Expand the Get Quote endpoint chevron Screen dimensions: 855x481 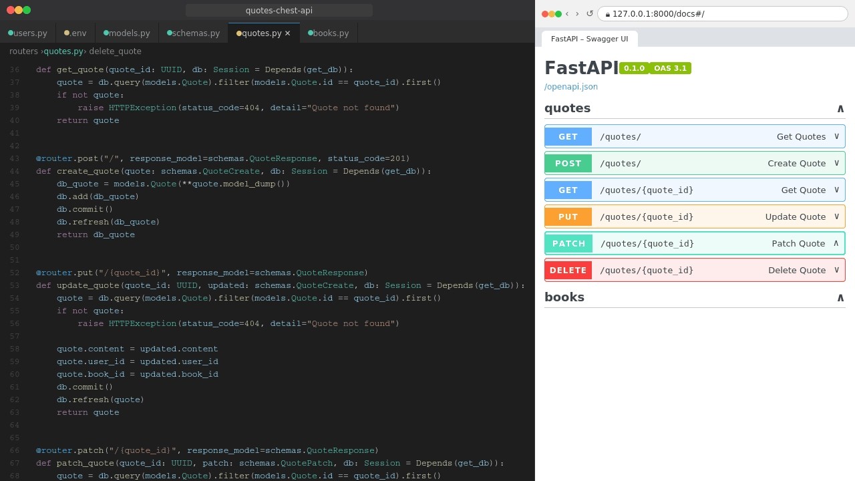pos(836,190)
